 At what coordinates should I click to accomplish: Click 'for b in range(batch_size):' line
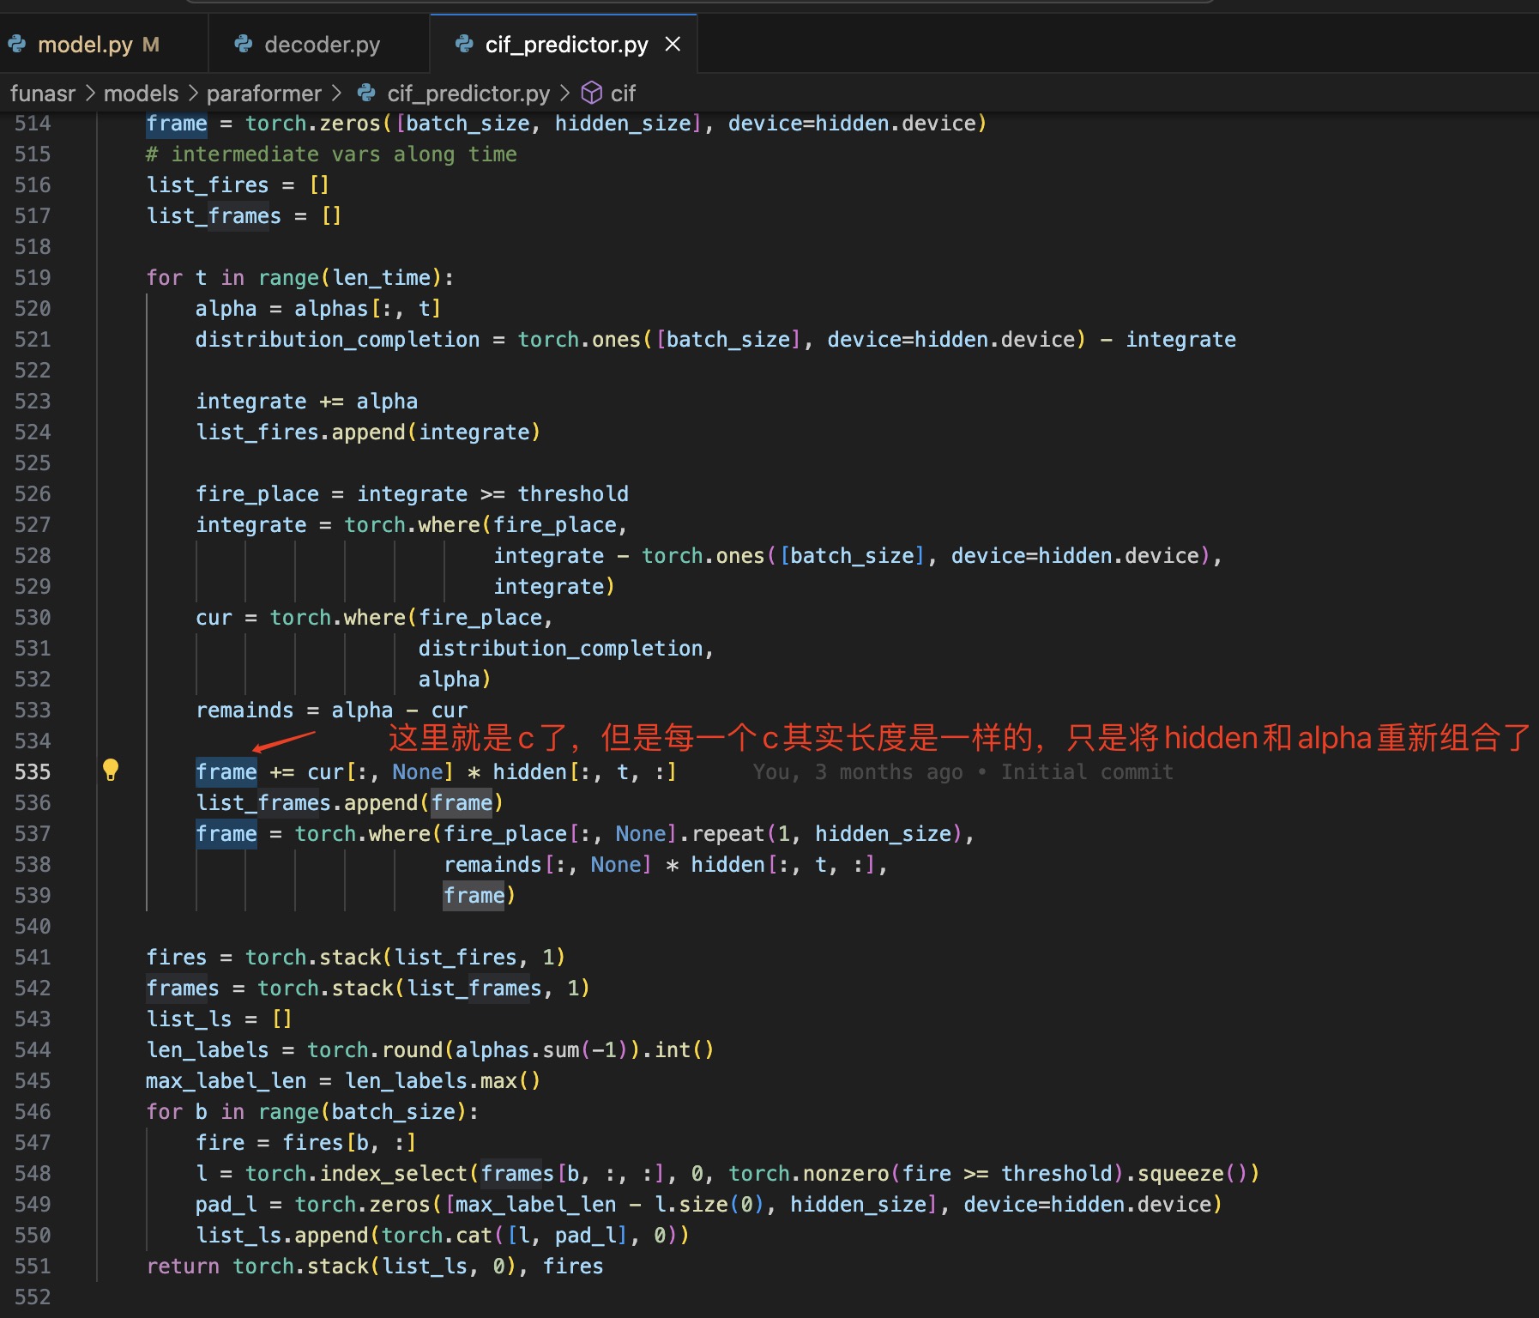[x=312, y=1112]
